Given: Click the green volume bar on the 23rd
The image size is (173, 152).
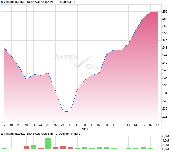Looking at the screenshot, I should [33, 147].
